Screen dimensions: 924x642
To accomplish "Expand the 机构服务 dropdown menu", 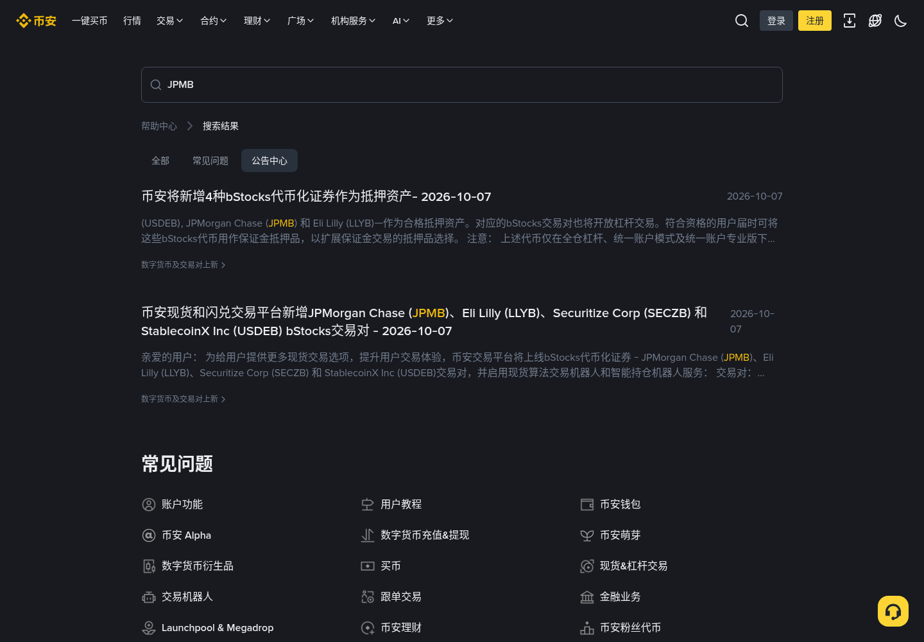I will coord(354,21).
